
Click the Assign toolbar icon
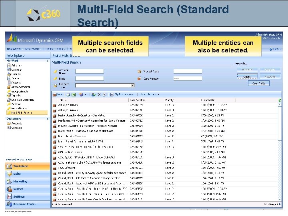(94, 94)
